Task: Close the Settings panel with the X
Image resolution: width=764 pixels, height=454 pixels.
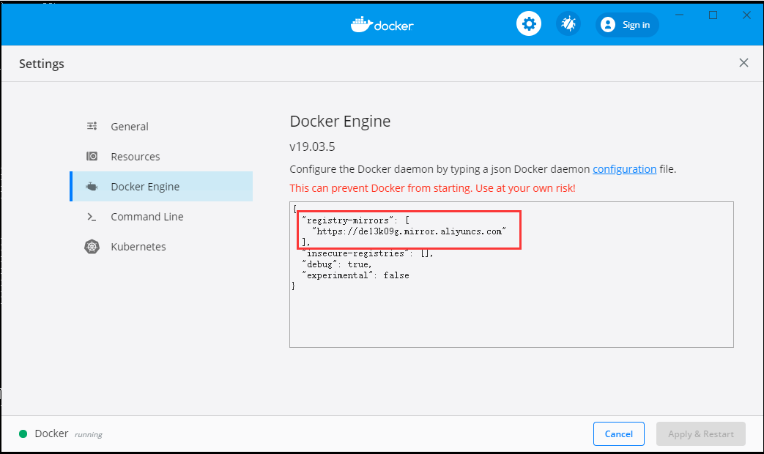Action: point(743,63)
